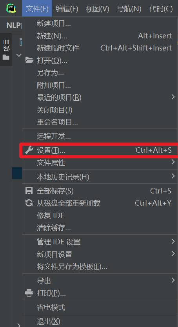
Task: Click the floppy disk icon for 全部保存
Action: pyautogui.click(x=29, y=191)
